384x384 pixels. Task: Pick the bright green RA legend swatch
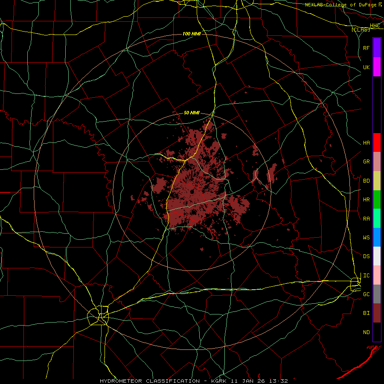click(377, 218)
